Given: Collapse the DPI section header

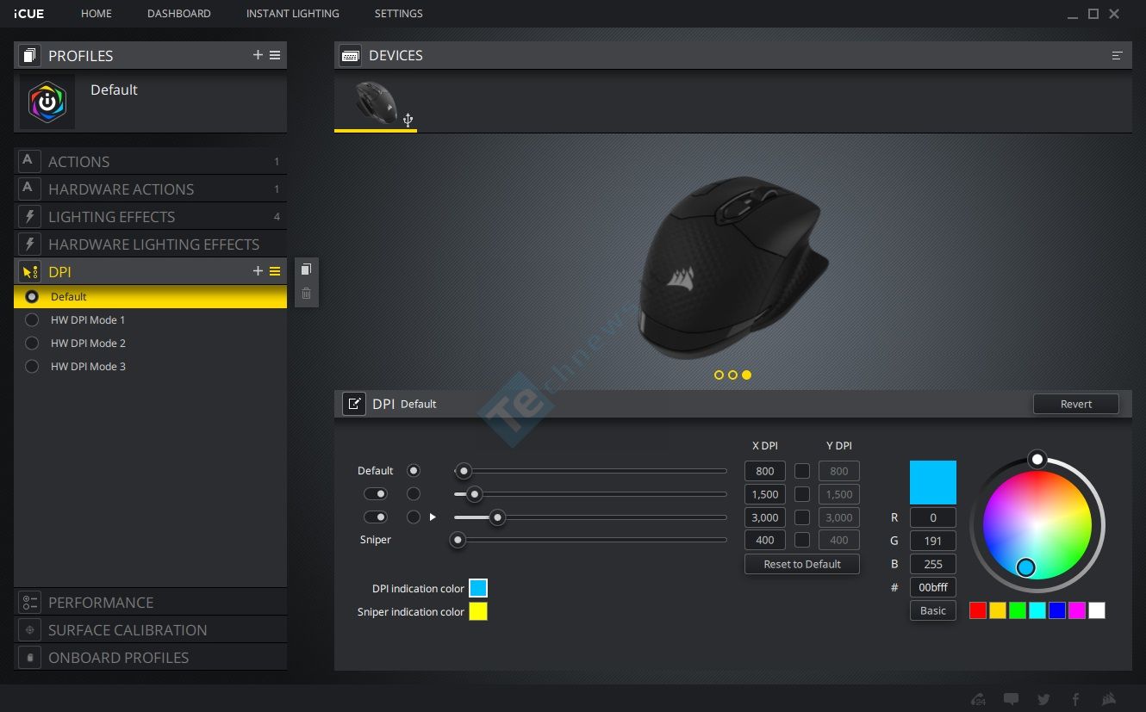Looking at the screenshot, I should [150, 271].
